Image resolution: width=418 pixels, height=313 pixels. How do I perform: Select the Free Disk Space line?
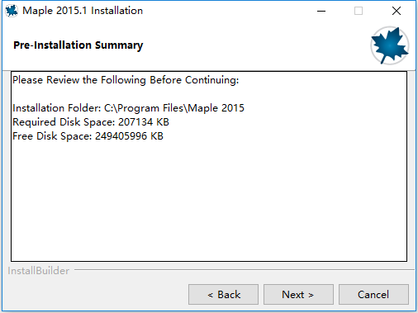[88, 136]
